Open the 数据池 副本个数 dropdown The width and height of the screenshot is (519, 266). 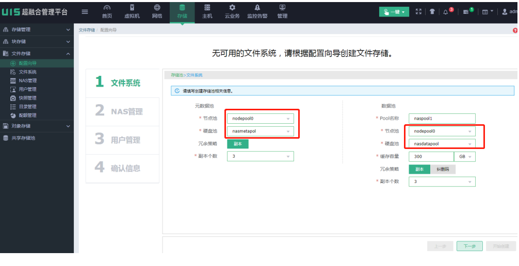point(442,181)
